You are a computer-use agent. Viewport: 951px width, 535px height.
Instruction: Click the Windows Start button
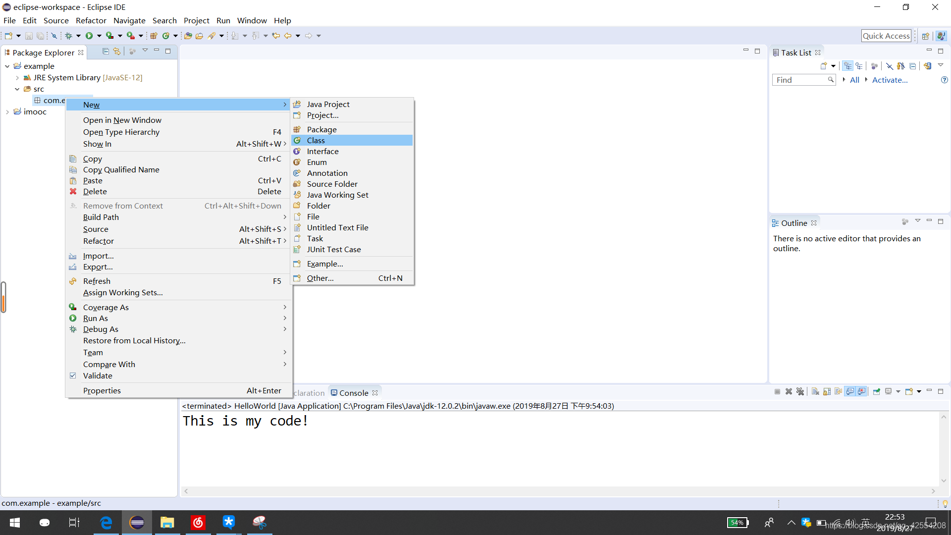[x=15, y=522]
